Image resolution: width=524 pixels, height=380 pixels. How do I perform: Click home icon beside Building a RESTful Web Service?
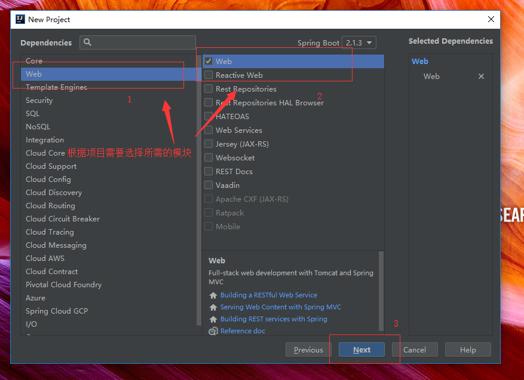click(213, 295)
